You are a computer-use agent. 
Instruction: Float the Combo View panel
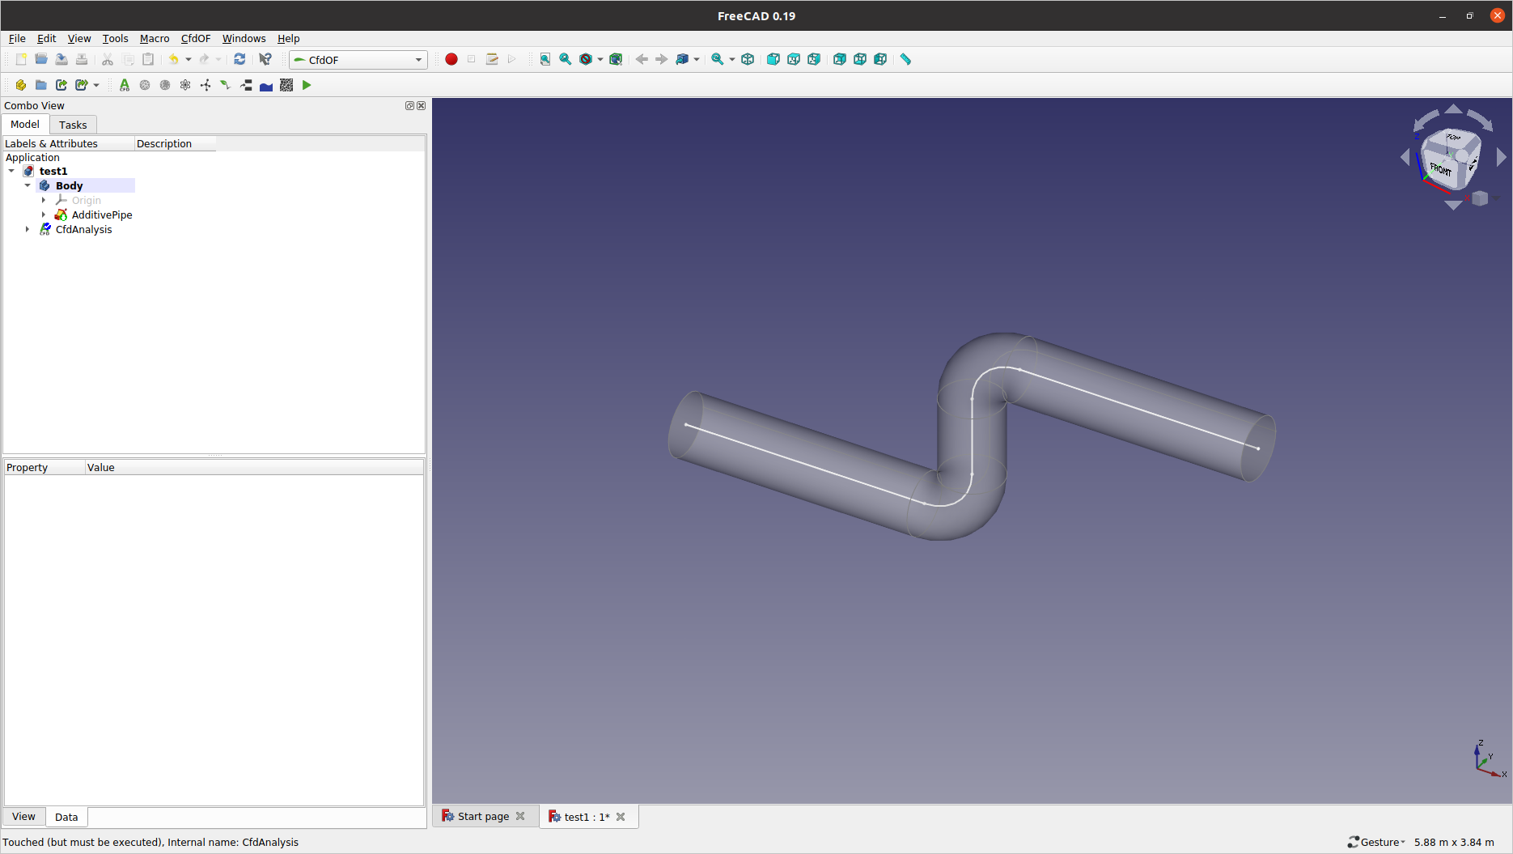409,105
